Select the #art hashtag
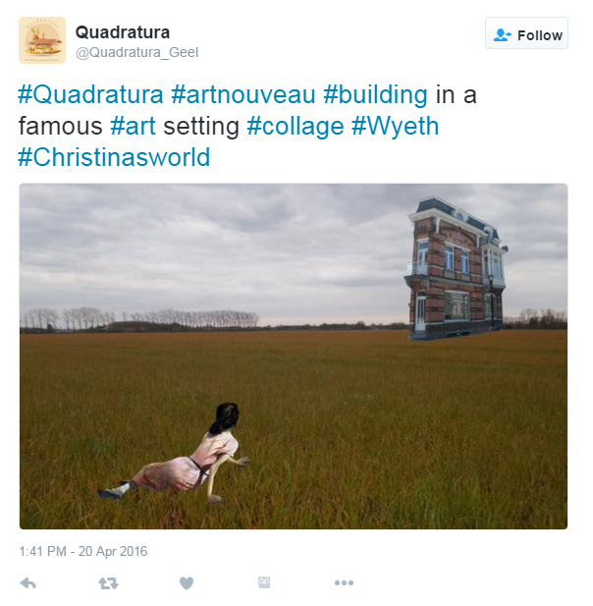This screenshot has width=593, height=606. [133, 127]
